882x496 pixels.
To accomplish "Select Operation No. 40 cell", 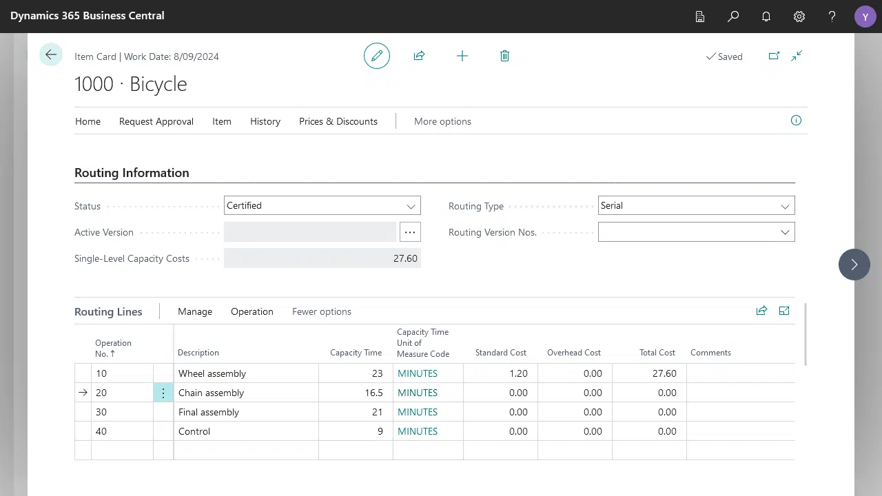I will pyautogui.click(x=122, y=431).
